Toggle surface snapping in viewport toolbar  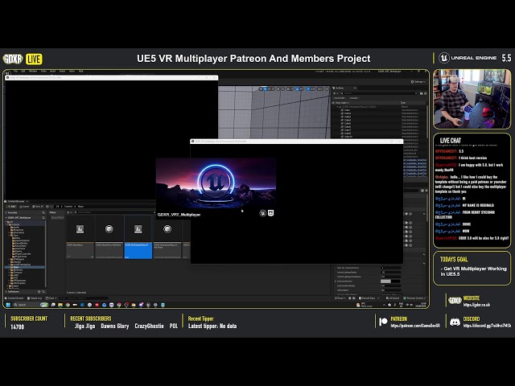(x=282, y=88)
